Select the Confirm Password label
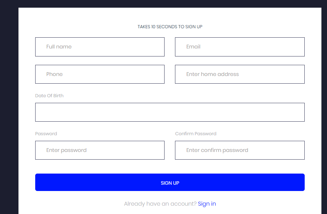The width and height of the screenshot is (327, 214). coord(196,133)
